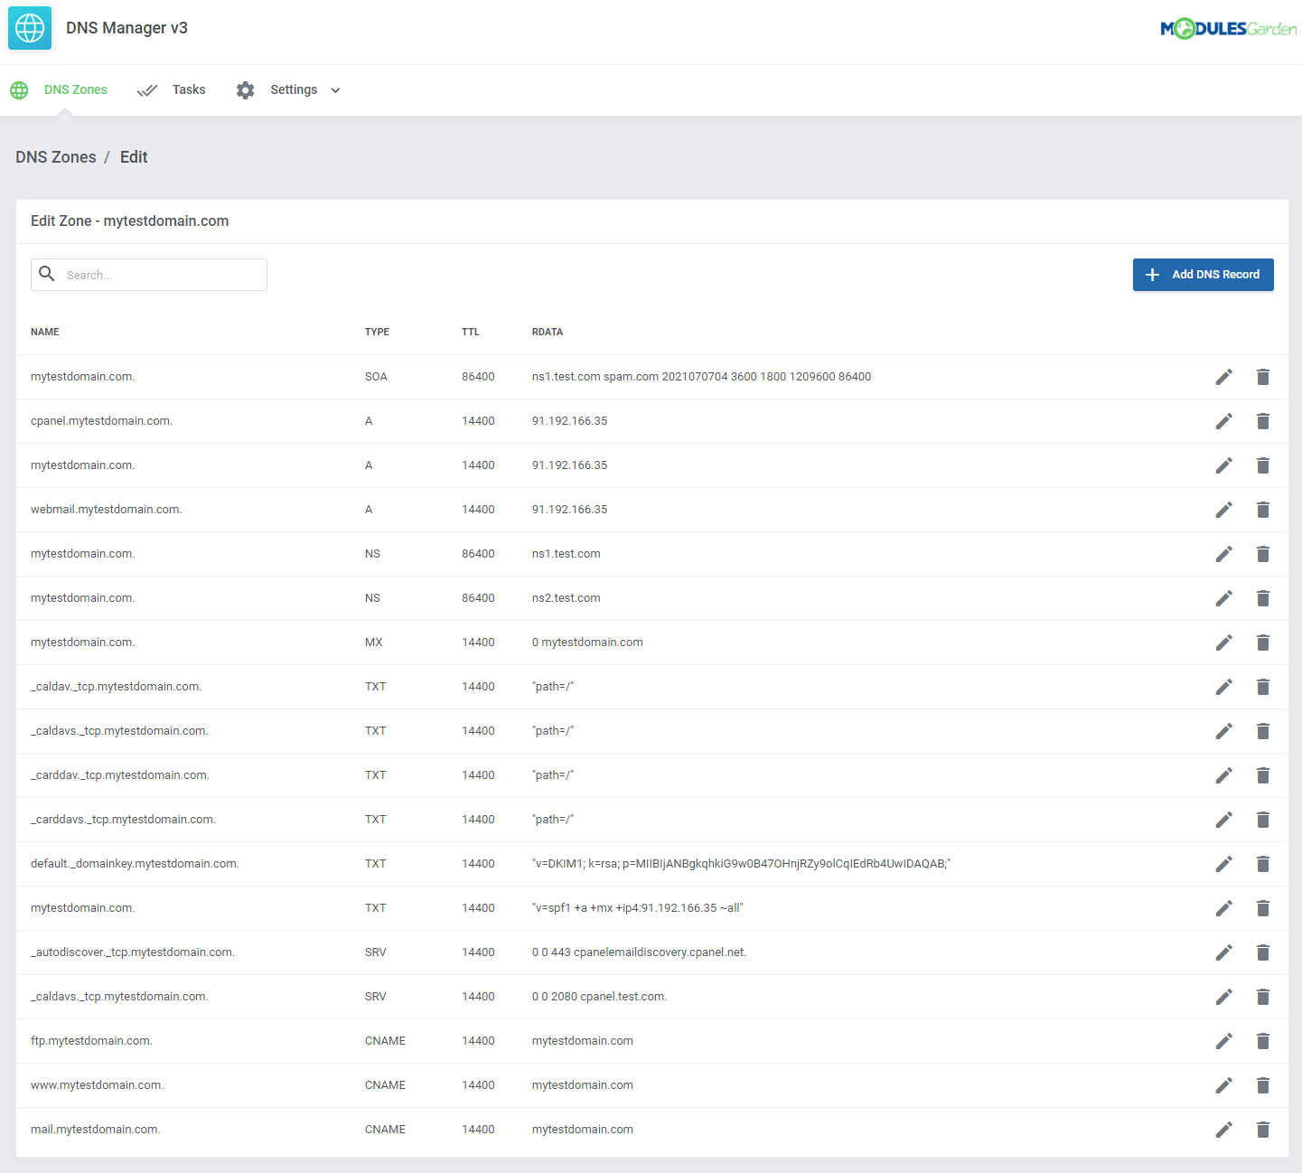Edit the SPF TXT record for mytestdomain.com
Screen dimensions: 1302x1173
point(1224,907)
